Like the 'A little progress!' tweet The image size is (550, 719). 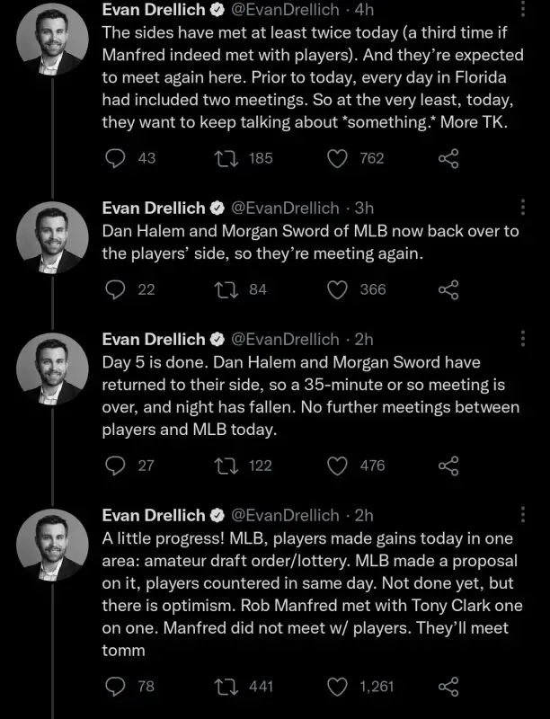(337, 687)
